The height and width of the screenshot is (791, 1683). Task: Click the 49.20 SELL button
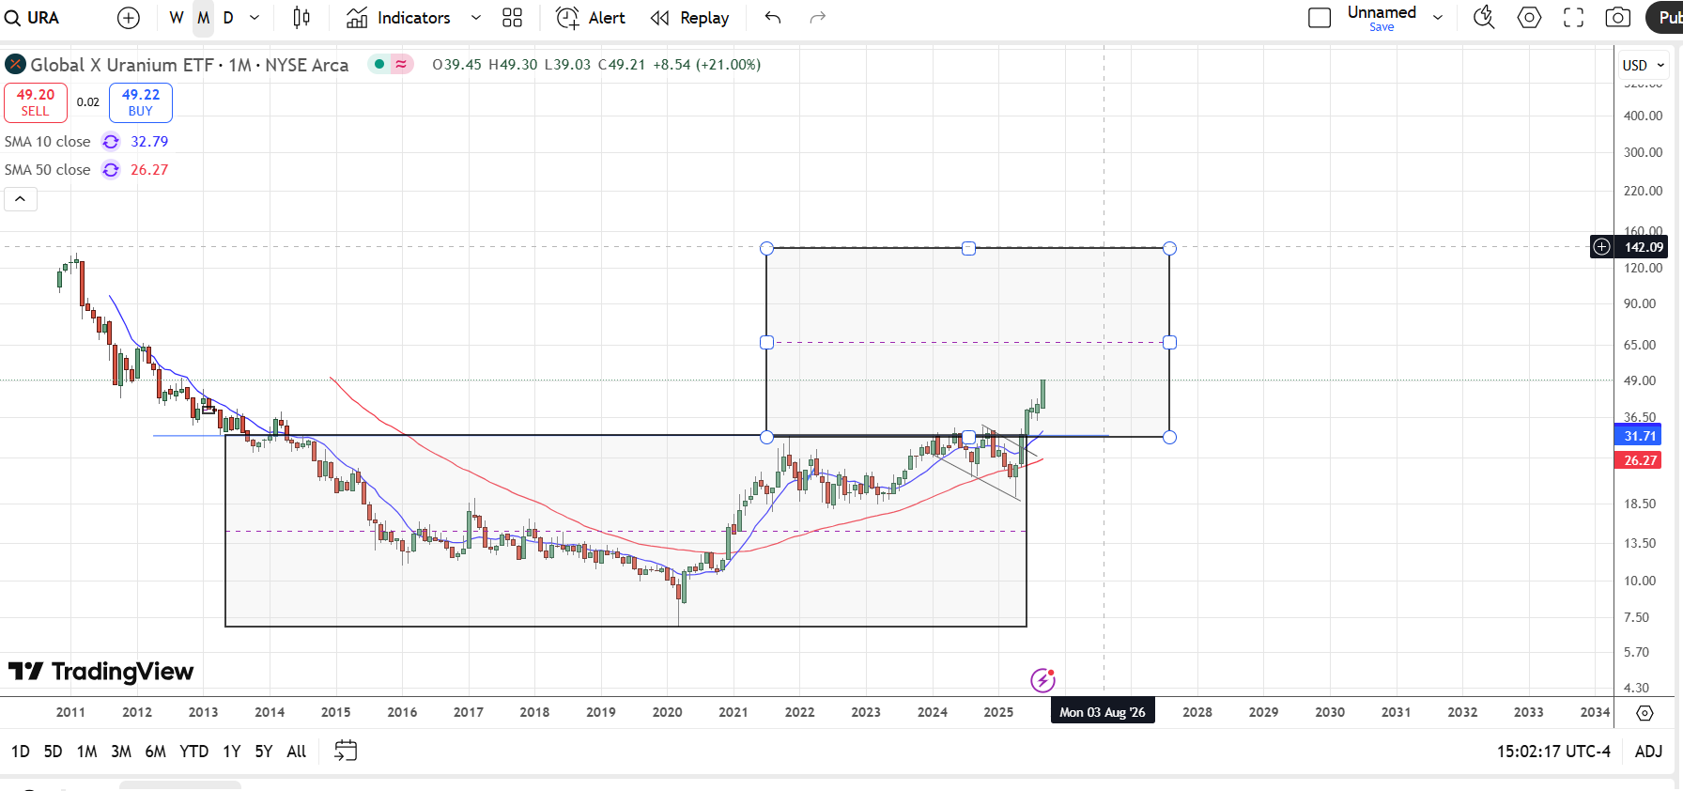click(36, 102)
